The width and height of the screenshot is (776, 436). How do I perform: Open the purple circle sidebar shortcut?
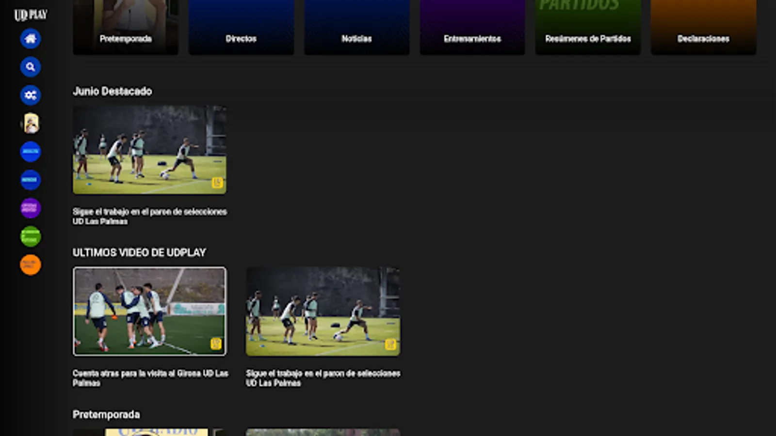[31, 208]
